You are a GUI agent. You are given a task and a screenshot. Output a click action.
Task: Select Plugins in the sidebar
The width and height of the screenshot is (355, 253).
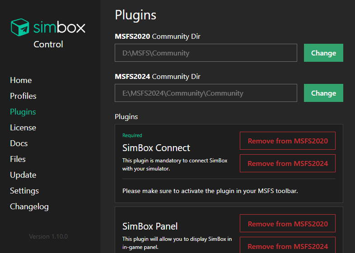click(x=23, y=112)
